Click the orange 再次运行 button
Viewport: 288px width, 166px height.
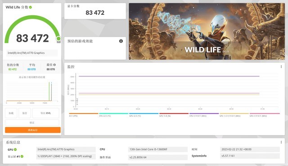[x=33, y=130]
